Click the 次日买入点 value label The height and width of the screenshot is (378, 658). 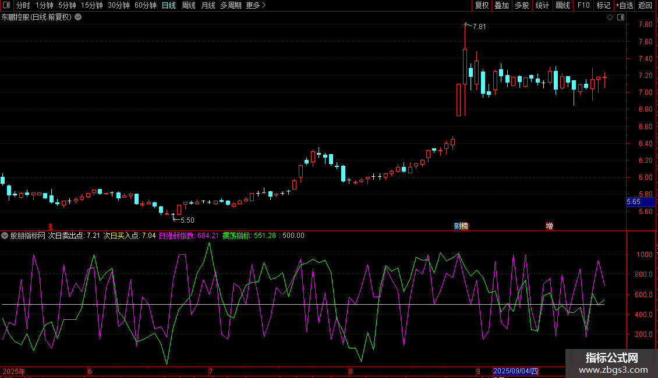(x=130, y=236)
